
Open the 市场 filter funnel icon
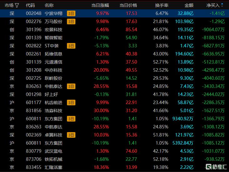(x=17, y=6)
